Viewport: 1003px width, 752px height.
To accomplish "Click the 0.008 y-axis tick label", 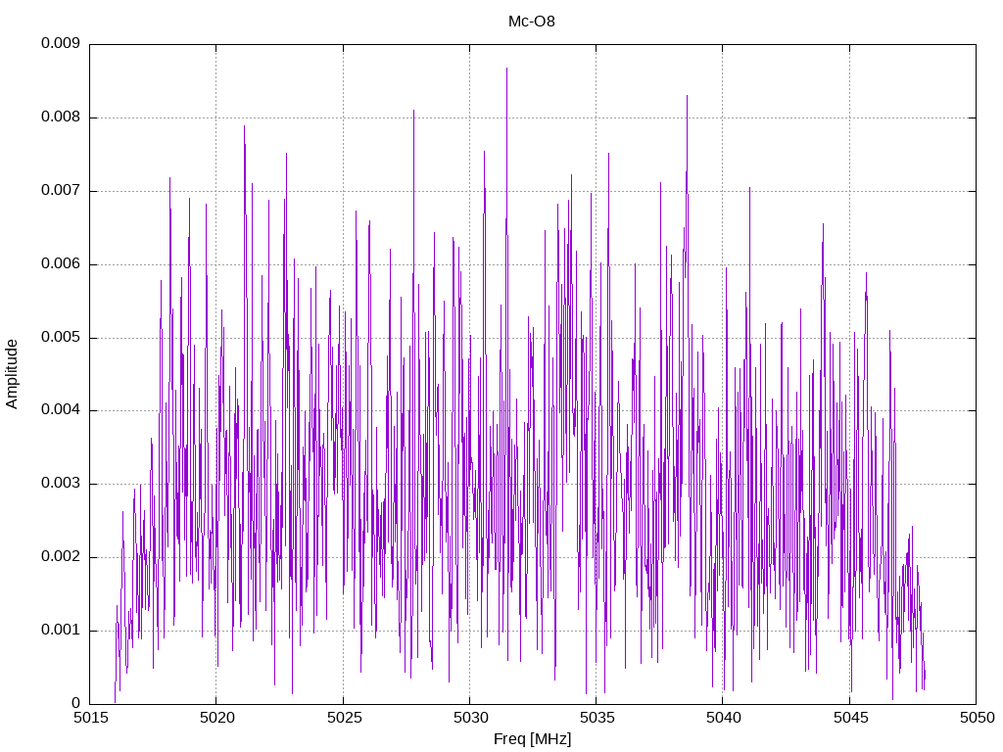I will point(61,117).
